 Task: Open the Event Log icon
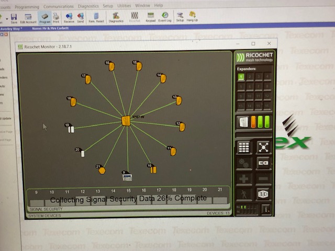tap(165, 17)
